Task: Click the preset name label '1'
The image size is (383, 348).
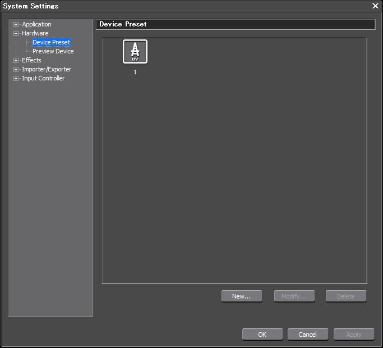Action: [135, 73]
